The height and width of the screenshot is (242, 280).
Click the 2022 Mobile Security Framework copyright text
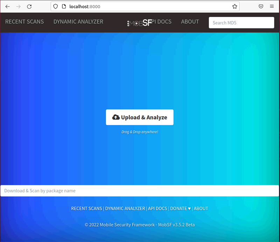coord(140,225)
